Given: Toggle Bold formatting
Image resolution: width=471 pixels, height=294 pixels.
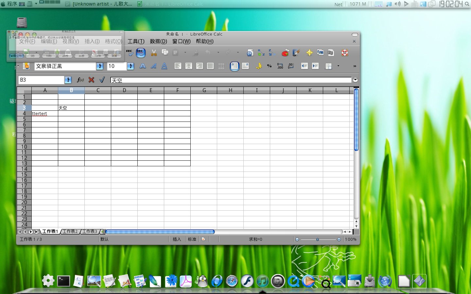Looking at the screenshot, I should (x=143, y=66).
